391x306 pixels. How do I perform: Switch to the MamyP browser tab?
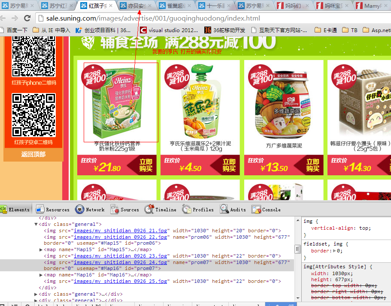click(372, 6)
